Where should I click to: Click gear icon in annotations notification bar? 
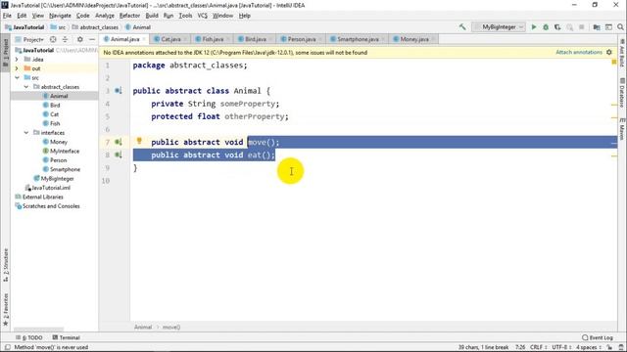click(609, 52)
